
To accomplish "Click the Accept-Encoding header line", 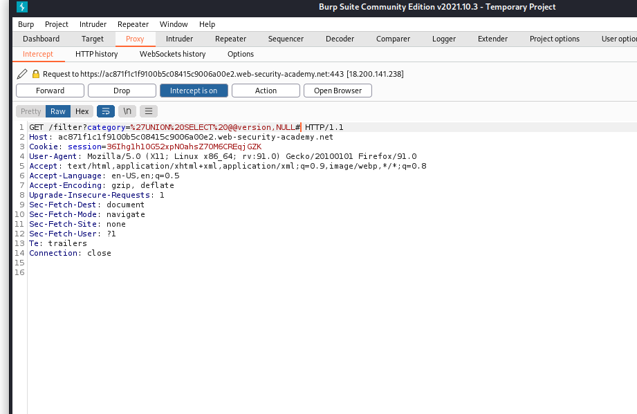I will [102, 185].
